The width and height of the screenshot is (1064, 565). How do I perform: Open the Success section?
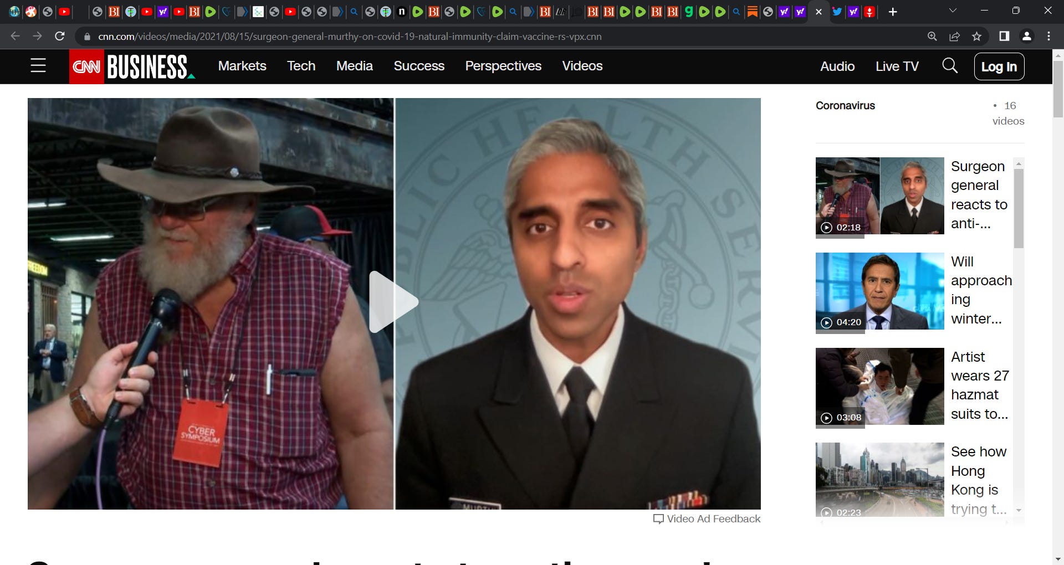(419, 66)
